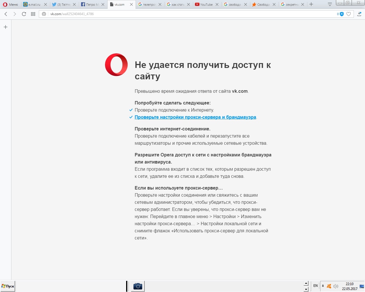Click the Попробуйте сделать следующее text
This screenshot has height=292, width=365.
tap(173, 103)
